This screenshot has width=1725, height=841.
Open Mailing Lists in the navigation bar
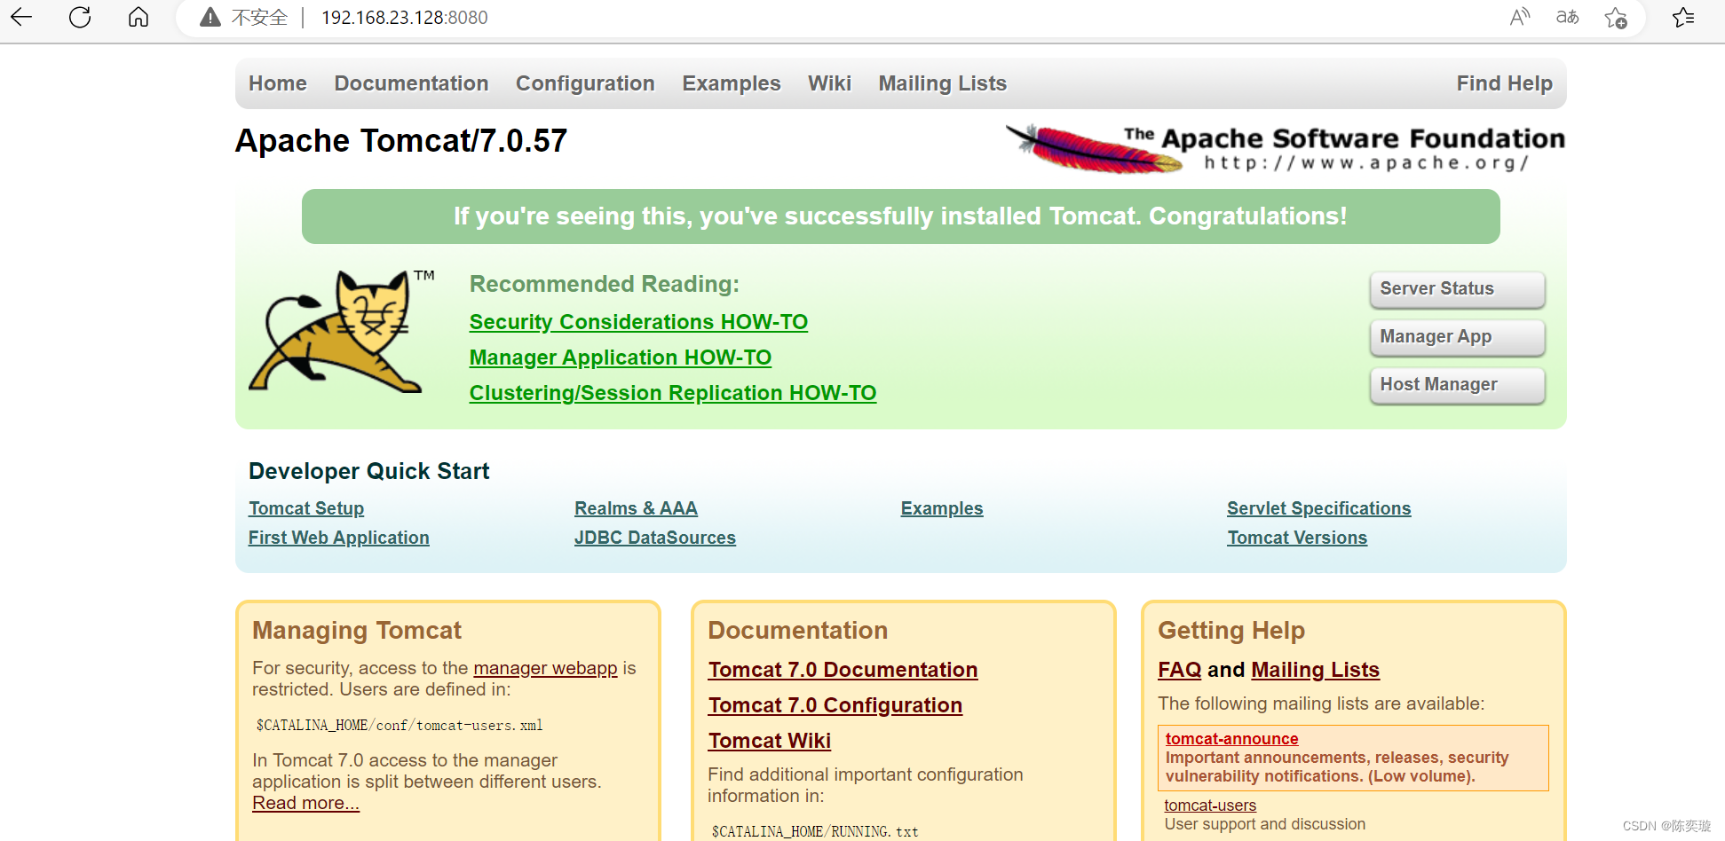coord(943,83)
